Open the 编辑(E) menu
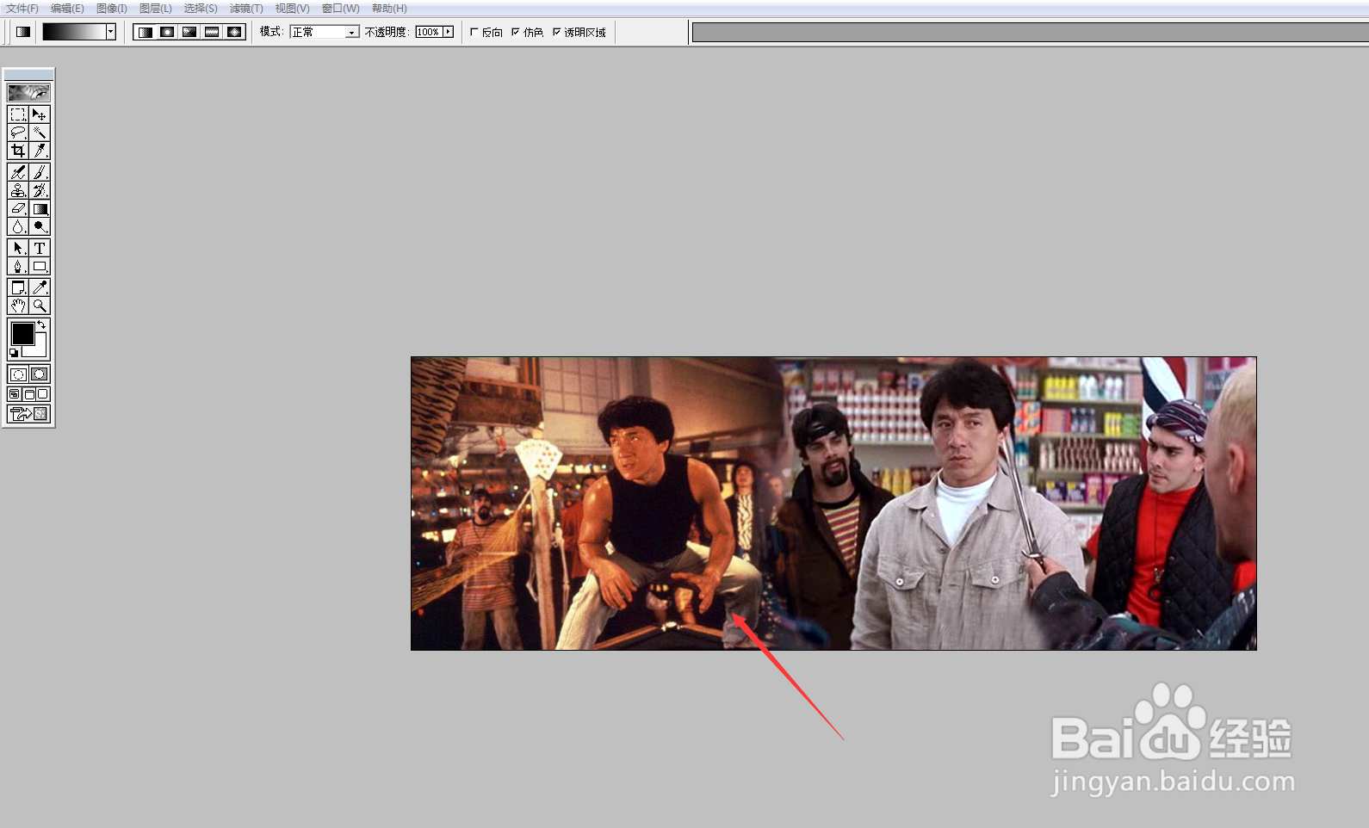1369x828 pixels. 67,9
